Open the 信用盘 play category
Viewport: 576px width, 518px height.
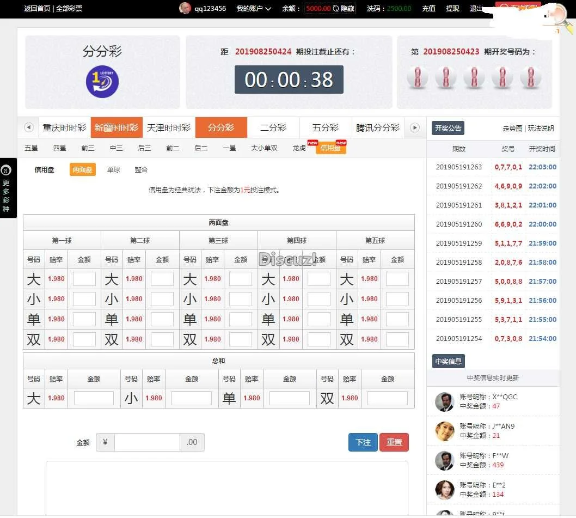[330, 148]
